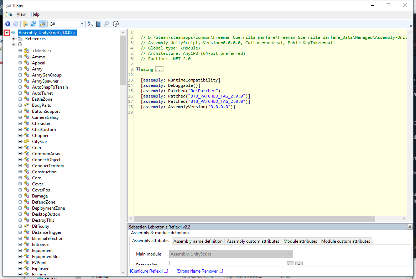Open search with the magnifier icon
Viewport: 416px width, 279px height.
point(106,24)
